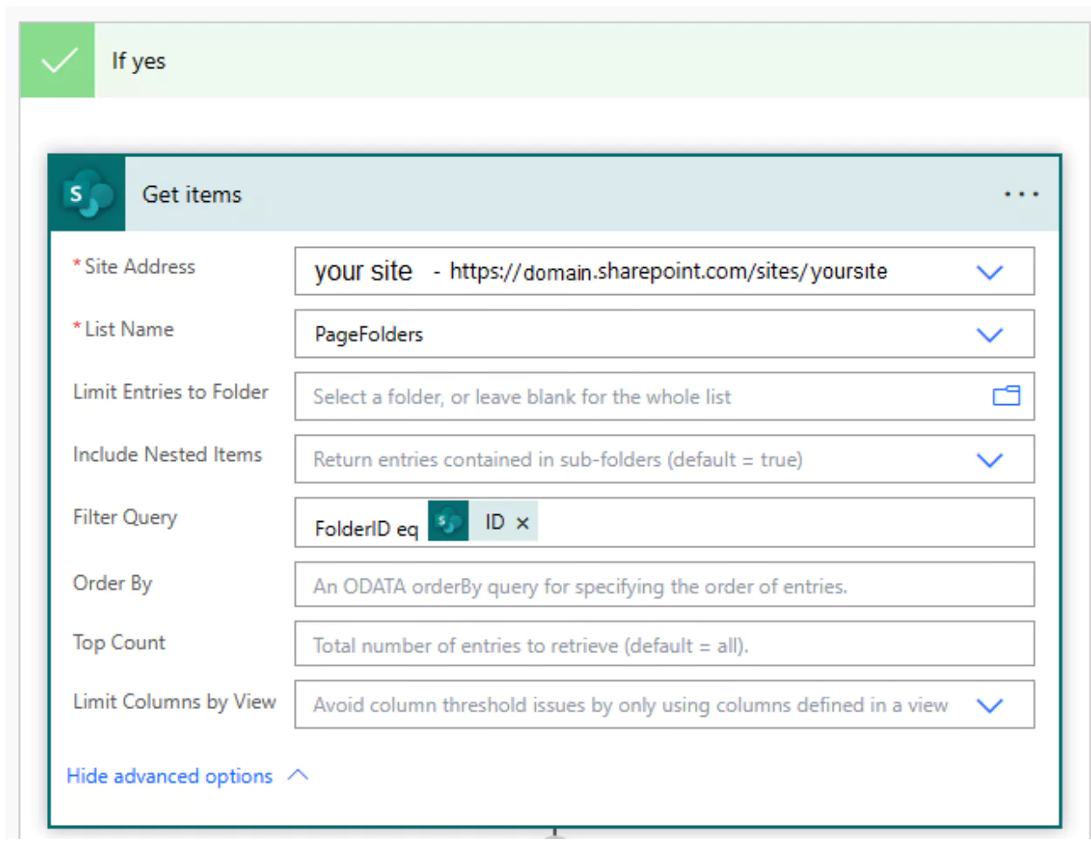The height and width of the screenshot is (845, 1091).
Task: Click the ID dynamic content token
Action: [x=483, y=522]
